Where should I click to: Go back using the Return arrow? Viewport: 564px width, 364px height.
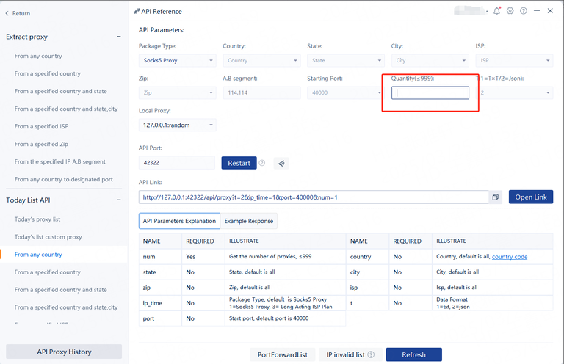point(18,13)
